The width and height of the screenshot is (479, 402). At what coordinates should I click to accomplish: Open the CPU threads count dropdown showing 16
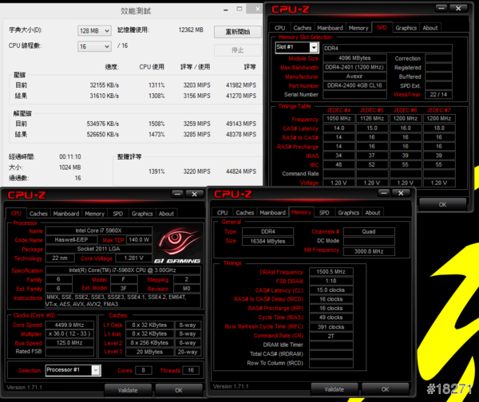point(94,46)
